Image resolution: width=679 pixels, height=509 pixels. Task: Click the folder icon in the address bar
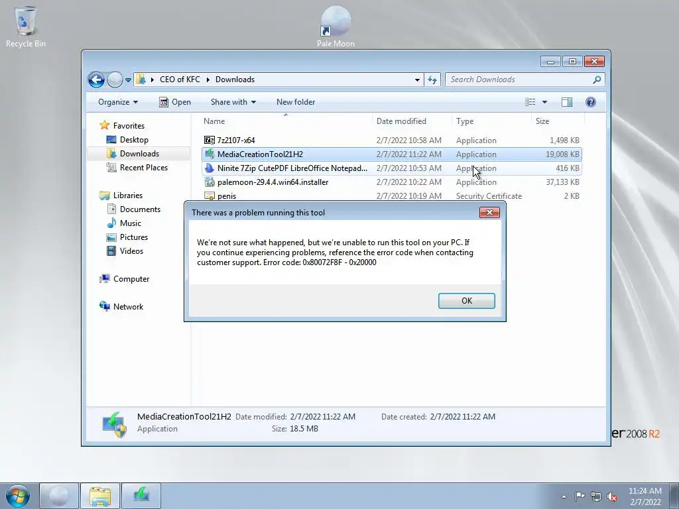pos(141,80)
